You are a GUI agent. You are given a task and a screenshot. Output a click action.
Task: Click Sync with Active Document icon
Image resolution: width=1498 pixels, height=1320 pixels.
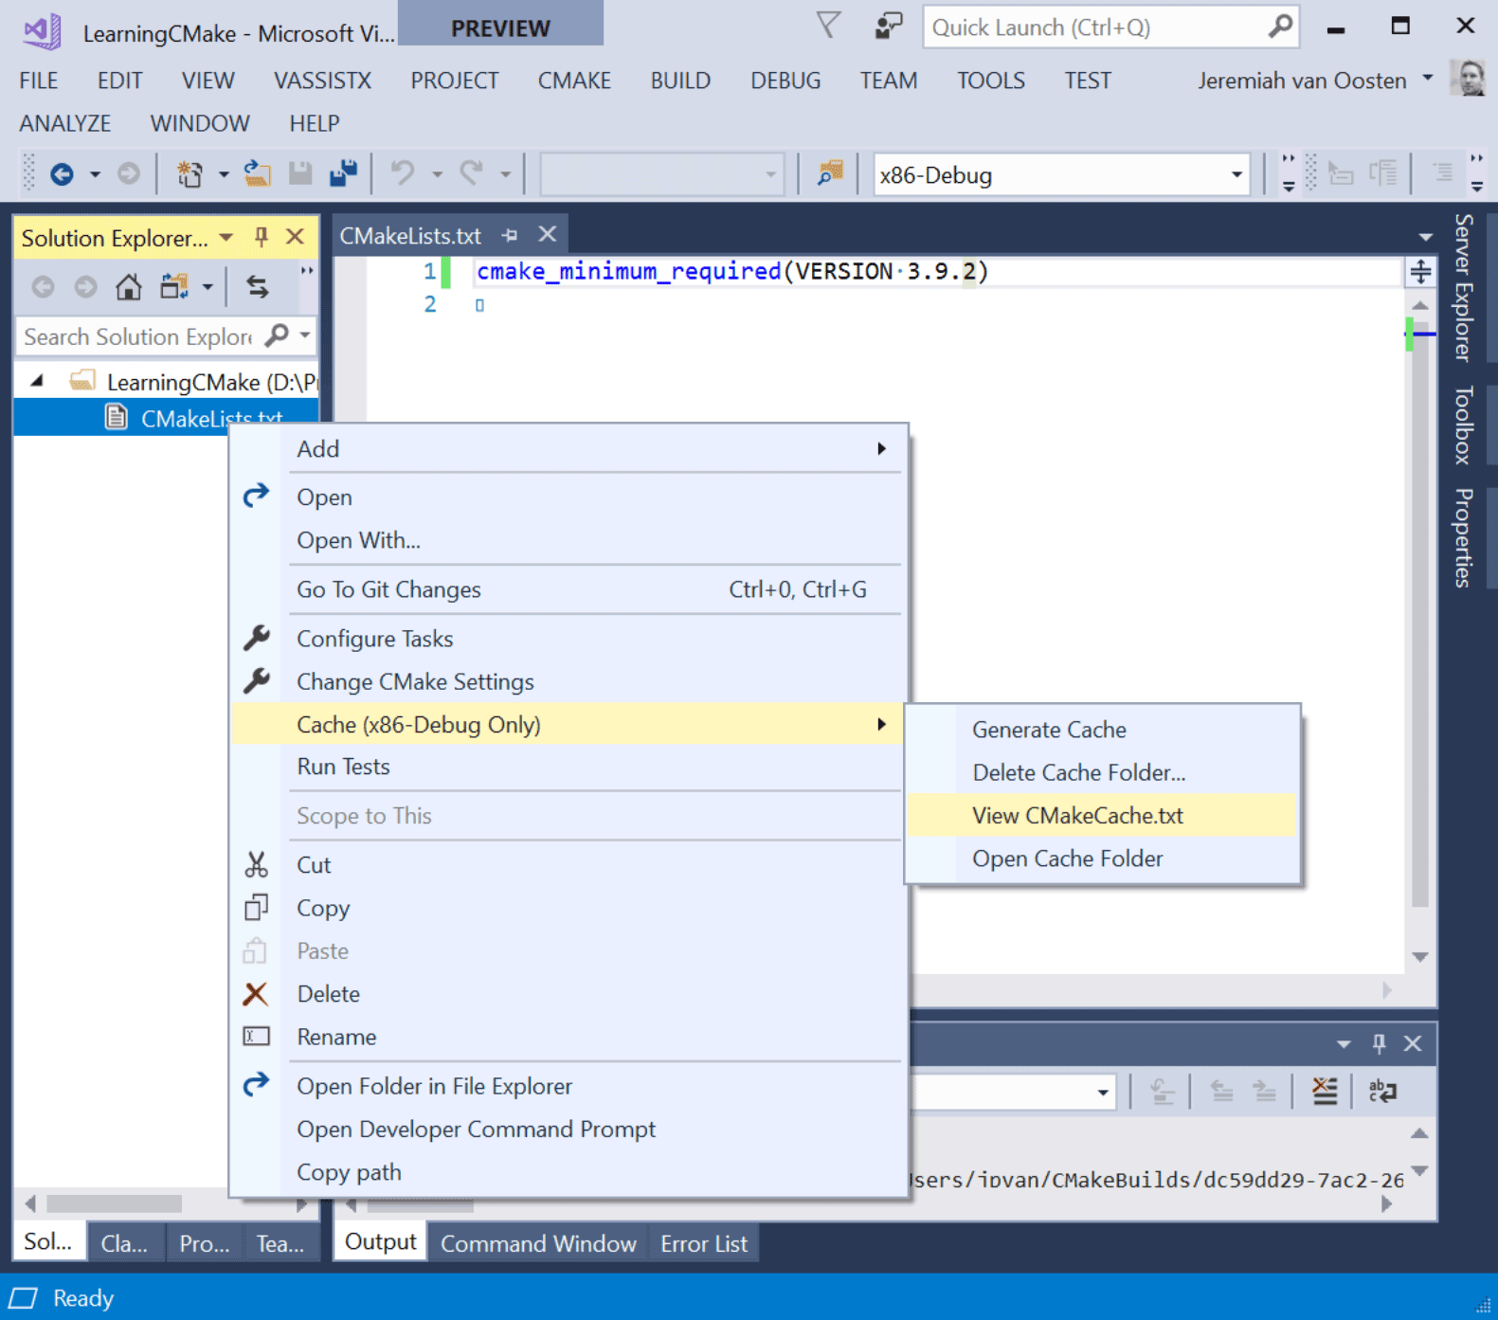pyautogui.click(x=258, y=286)
